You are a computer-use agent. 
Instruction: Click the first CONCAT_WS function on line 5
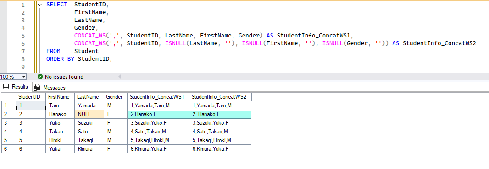tap(90, 36)
